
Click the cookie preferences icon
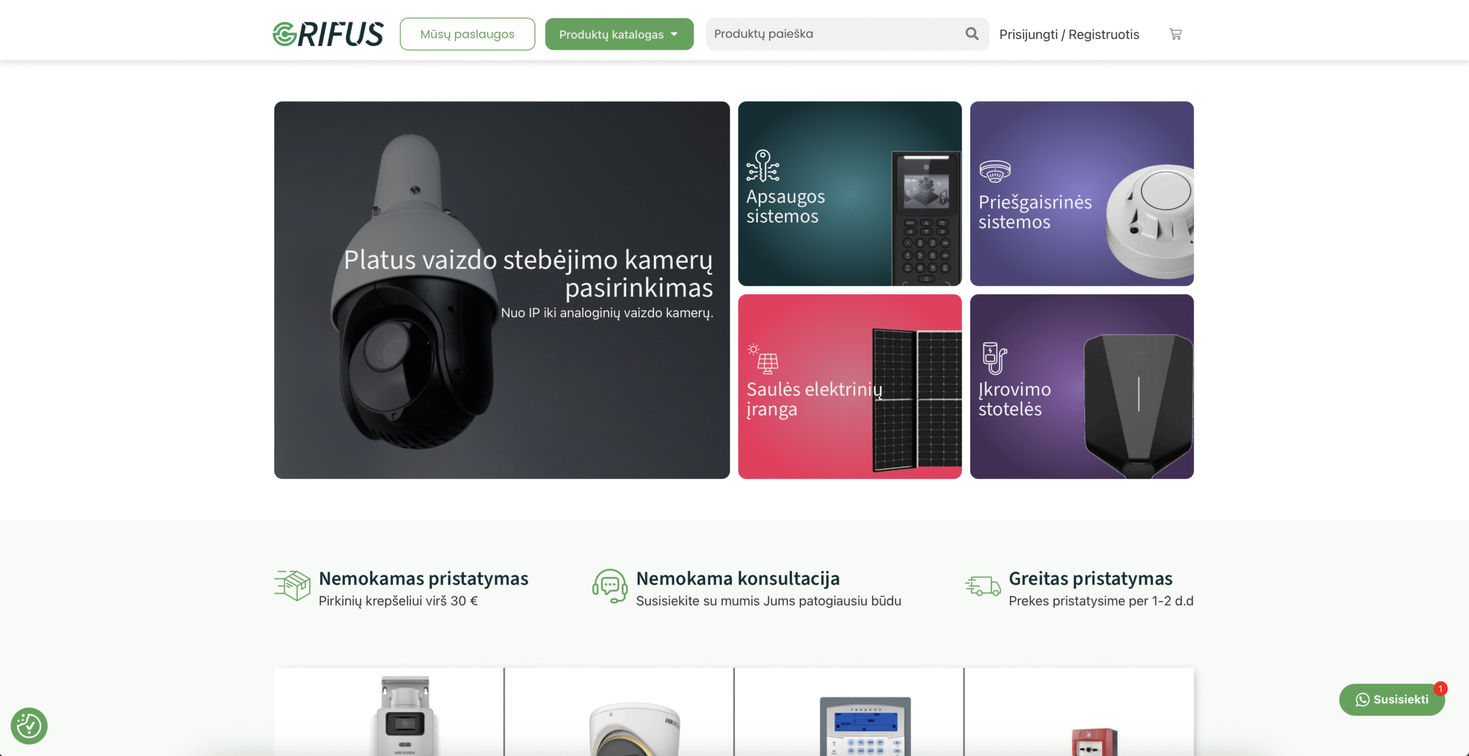click(x=29, y=726)
